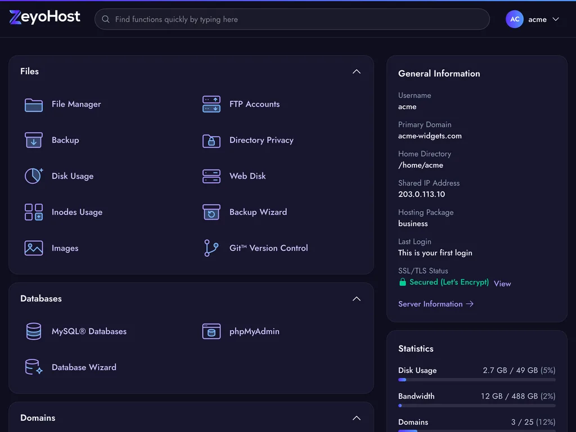Open MySQL Databases link

point(89,331)
